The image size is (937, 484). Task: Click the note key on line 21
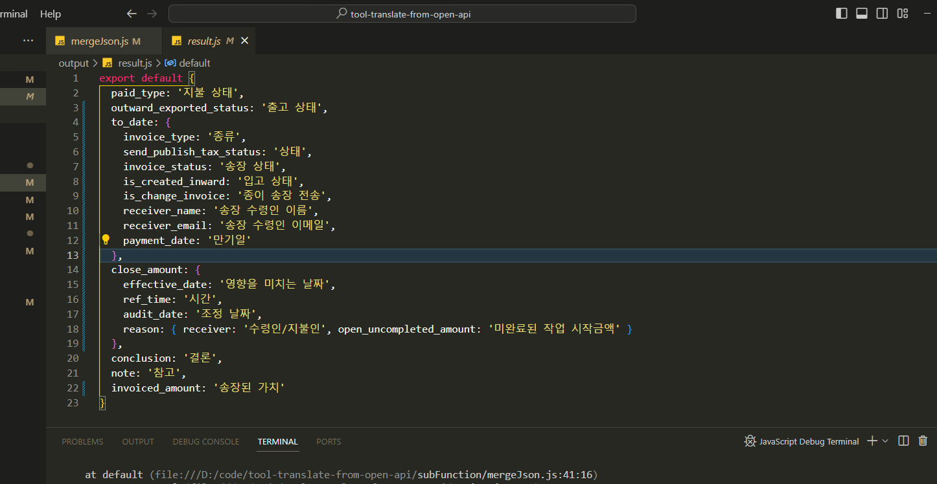tap(123, 373)
